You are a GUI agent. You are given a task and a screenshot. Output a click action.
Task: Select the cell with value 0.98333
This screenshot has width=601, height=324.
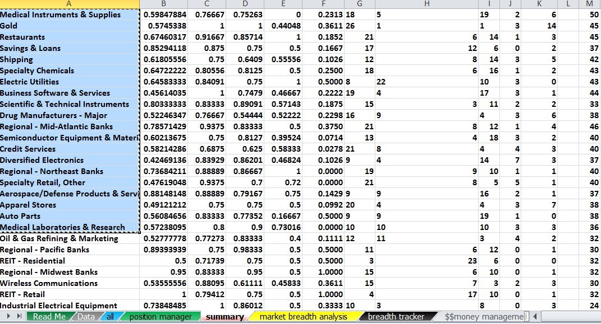245,250
